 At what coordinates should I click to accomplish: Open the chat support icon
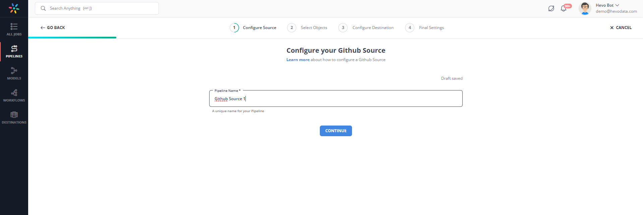[551, 9]
